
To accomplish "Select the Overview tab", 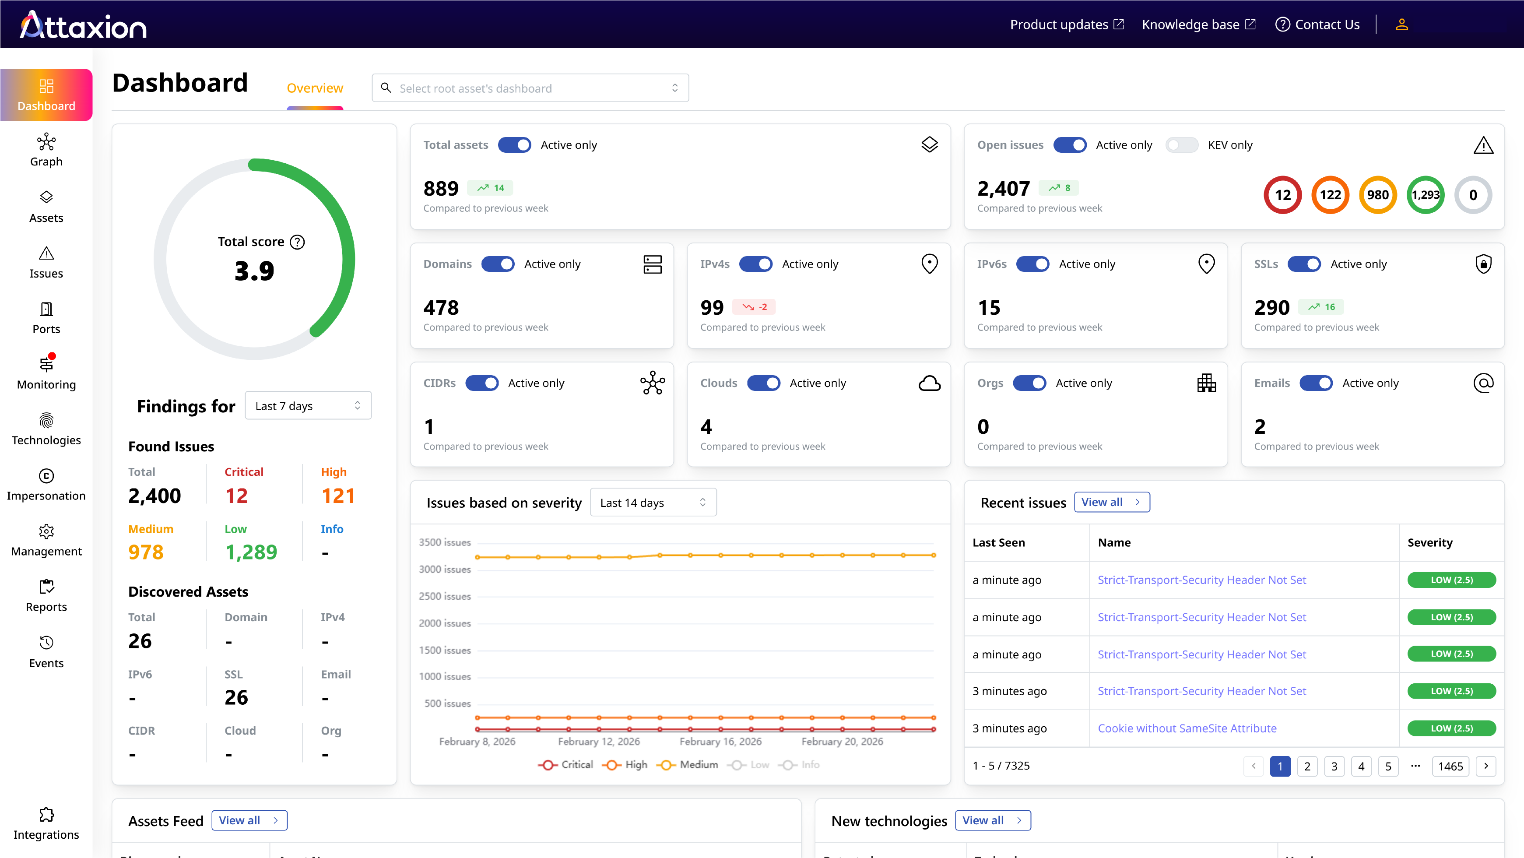I will 315,88.
